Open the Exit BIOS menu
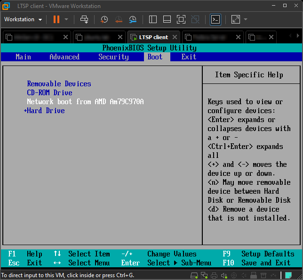Image resolution: width=303 pixels, height=280 pixels. pyautogui.click(x=189, y=57)
